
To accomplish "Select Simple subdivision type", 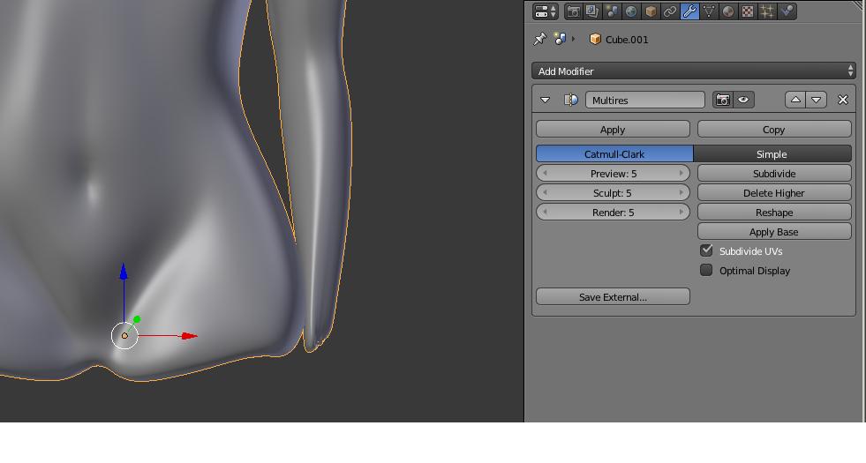I will 772,154.
